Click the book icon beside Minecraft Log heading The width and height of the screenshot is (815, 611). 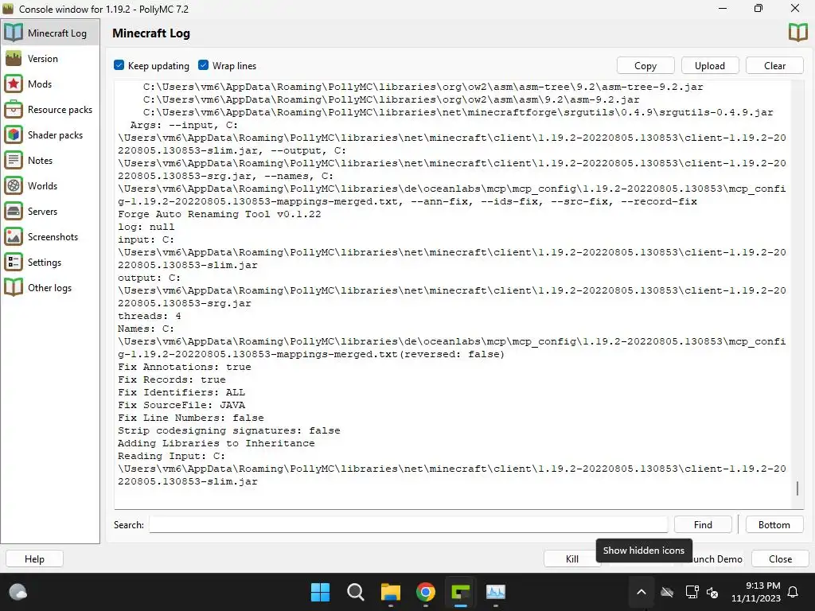pyautogui.click(x=797, y=33)
